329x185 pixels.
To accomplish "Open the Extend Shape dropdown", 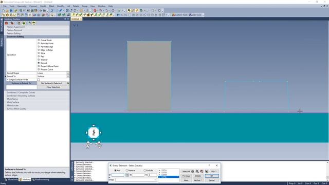I will click(x=68, y=73).
